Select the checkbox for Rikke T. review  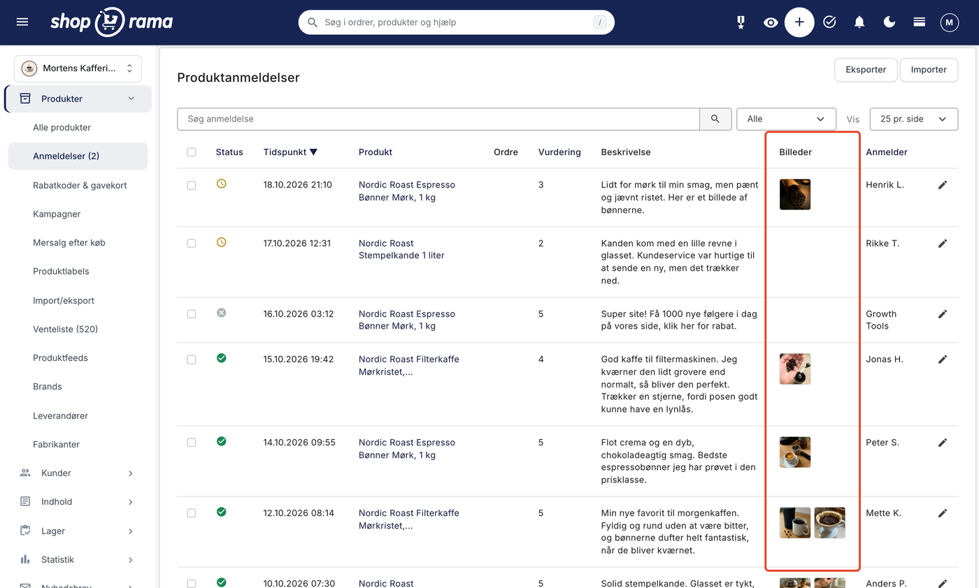pos(192,243)
